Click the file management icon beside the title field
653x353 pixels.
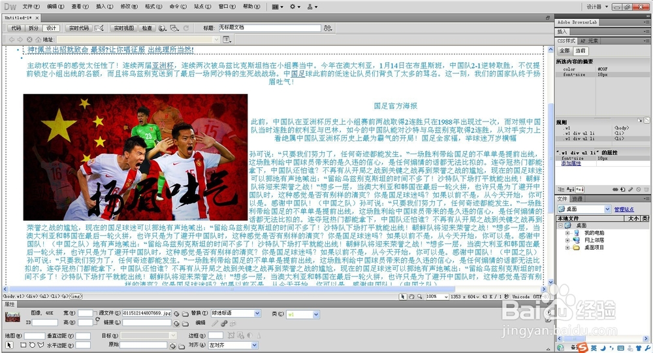[328, 28]
